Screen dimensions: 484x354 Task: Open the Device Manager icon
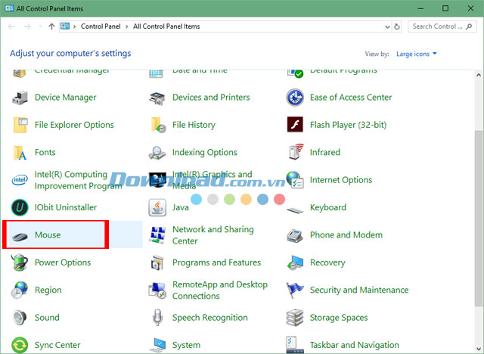click(x=20, y=98)
